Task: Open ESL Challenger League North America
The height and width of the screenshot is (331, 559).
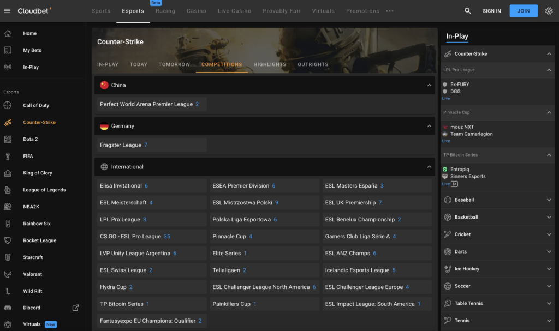Action: tap(264, 287)
